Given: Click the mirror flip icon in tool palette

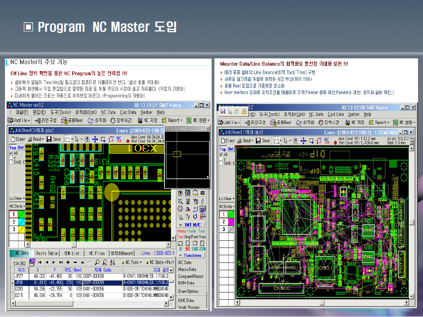Looking at the screenshot, I should (x=188, y=209).
